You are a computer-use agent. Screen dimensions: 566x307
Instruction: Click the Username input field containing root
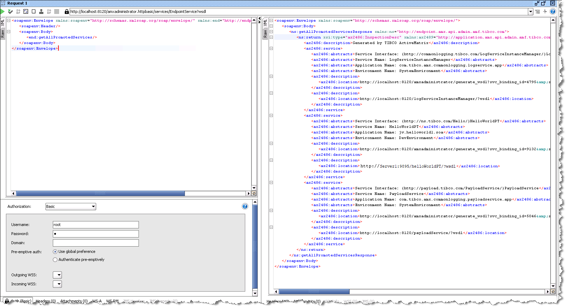tap(95, 225)
